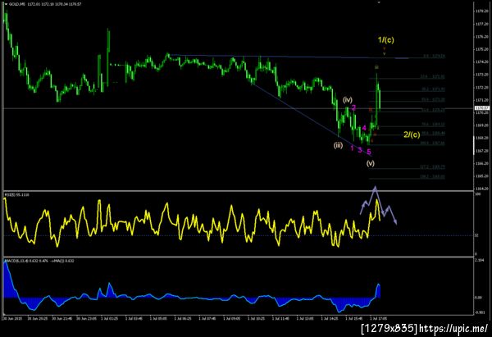The image size is (492, 337).
Task: Click the RSI(5) indicator label
Action: click(16, 195)
